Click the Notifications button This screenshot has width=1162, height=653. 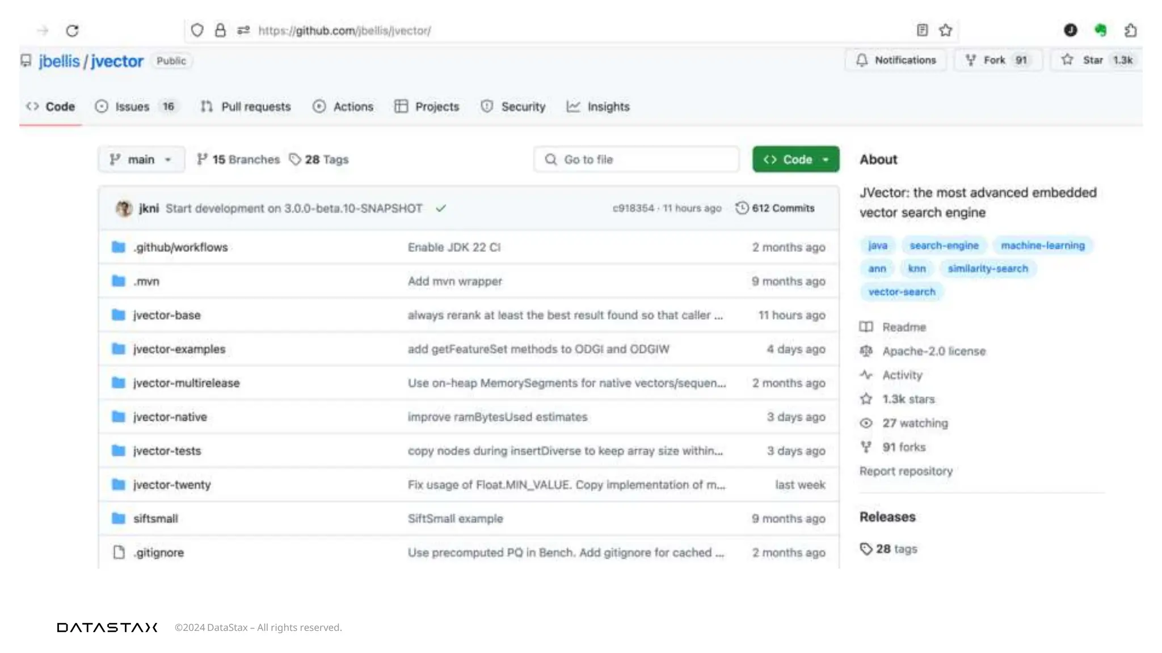[895, 60]
